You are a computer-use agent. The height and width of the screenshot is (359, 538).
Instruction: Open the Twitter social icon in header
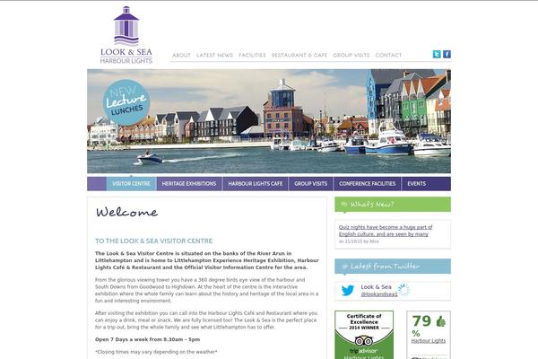click(437, 54)
